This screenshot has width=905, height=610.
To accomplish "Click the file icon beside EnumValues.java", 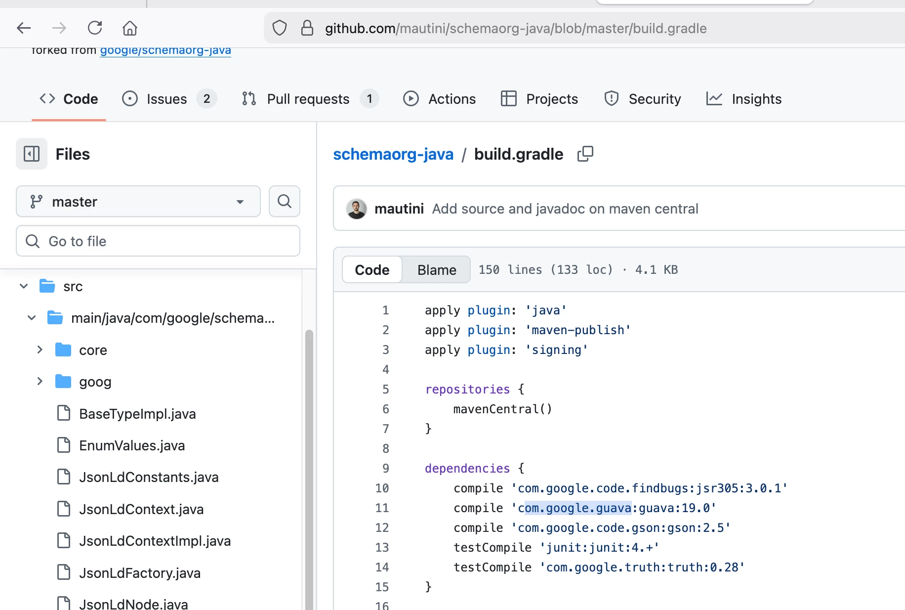I will 64,445.
